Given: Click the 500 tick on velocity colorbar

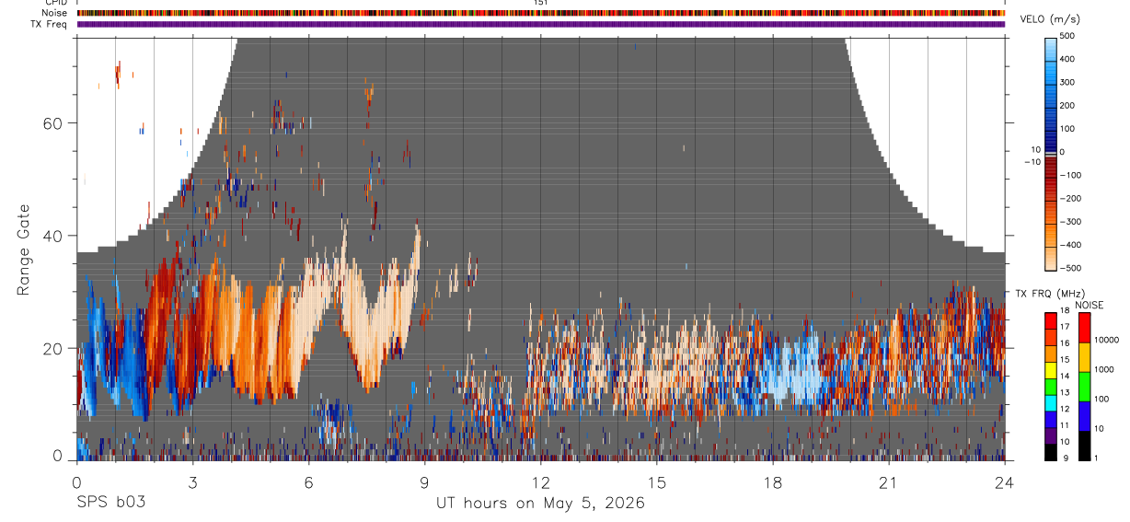Looking at the screenshot, I should click(1068, 36).
